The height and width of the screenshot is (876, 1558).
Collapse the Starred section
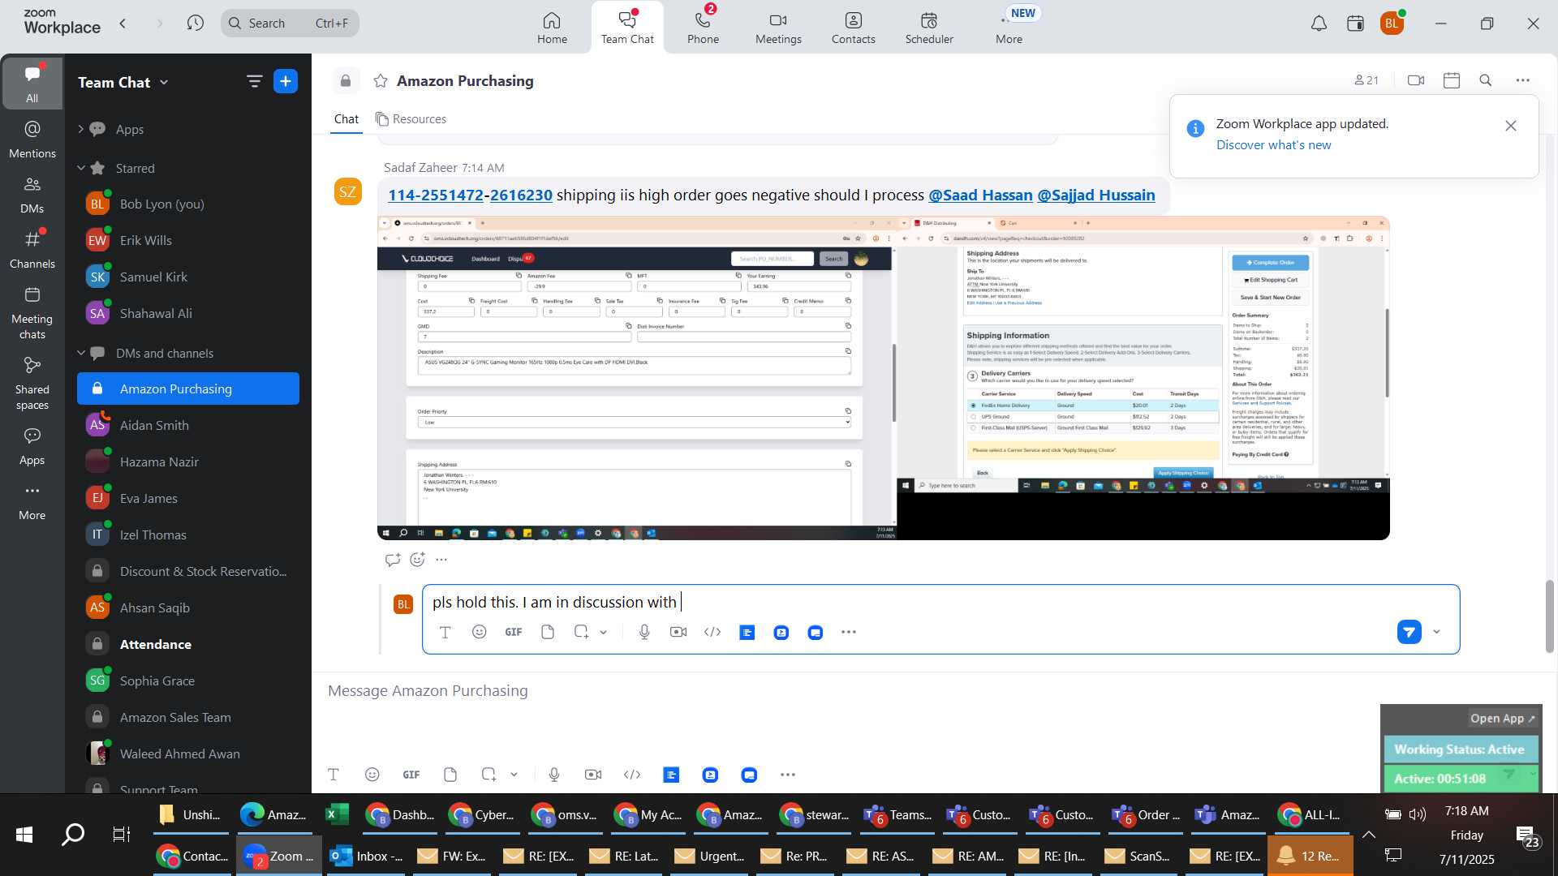point(80,168)
